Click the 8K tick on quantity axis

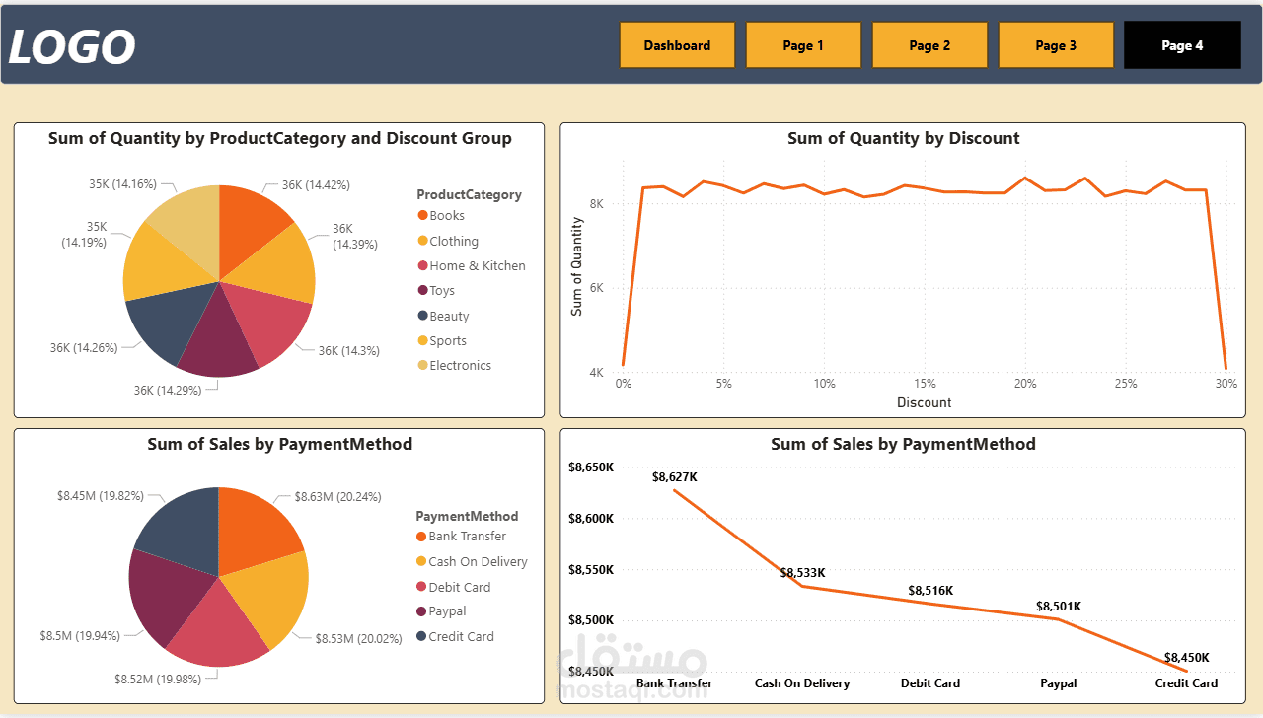click(596, 204)
